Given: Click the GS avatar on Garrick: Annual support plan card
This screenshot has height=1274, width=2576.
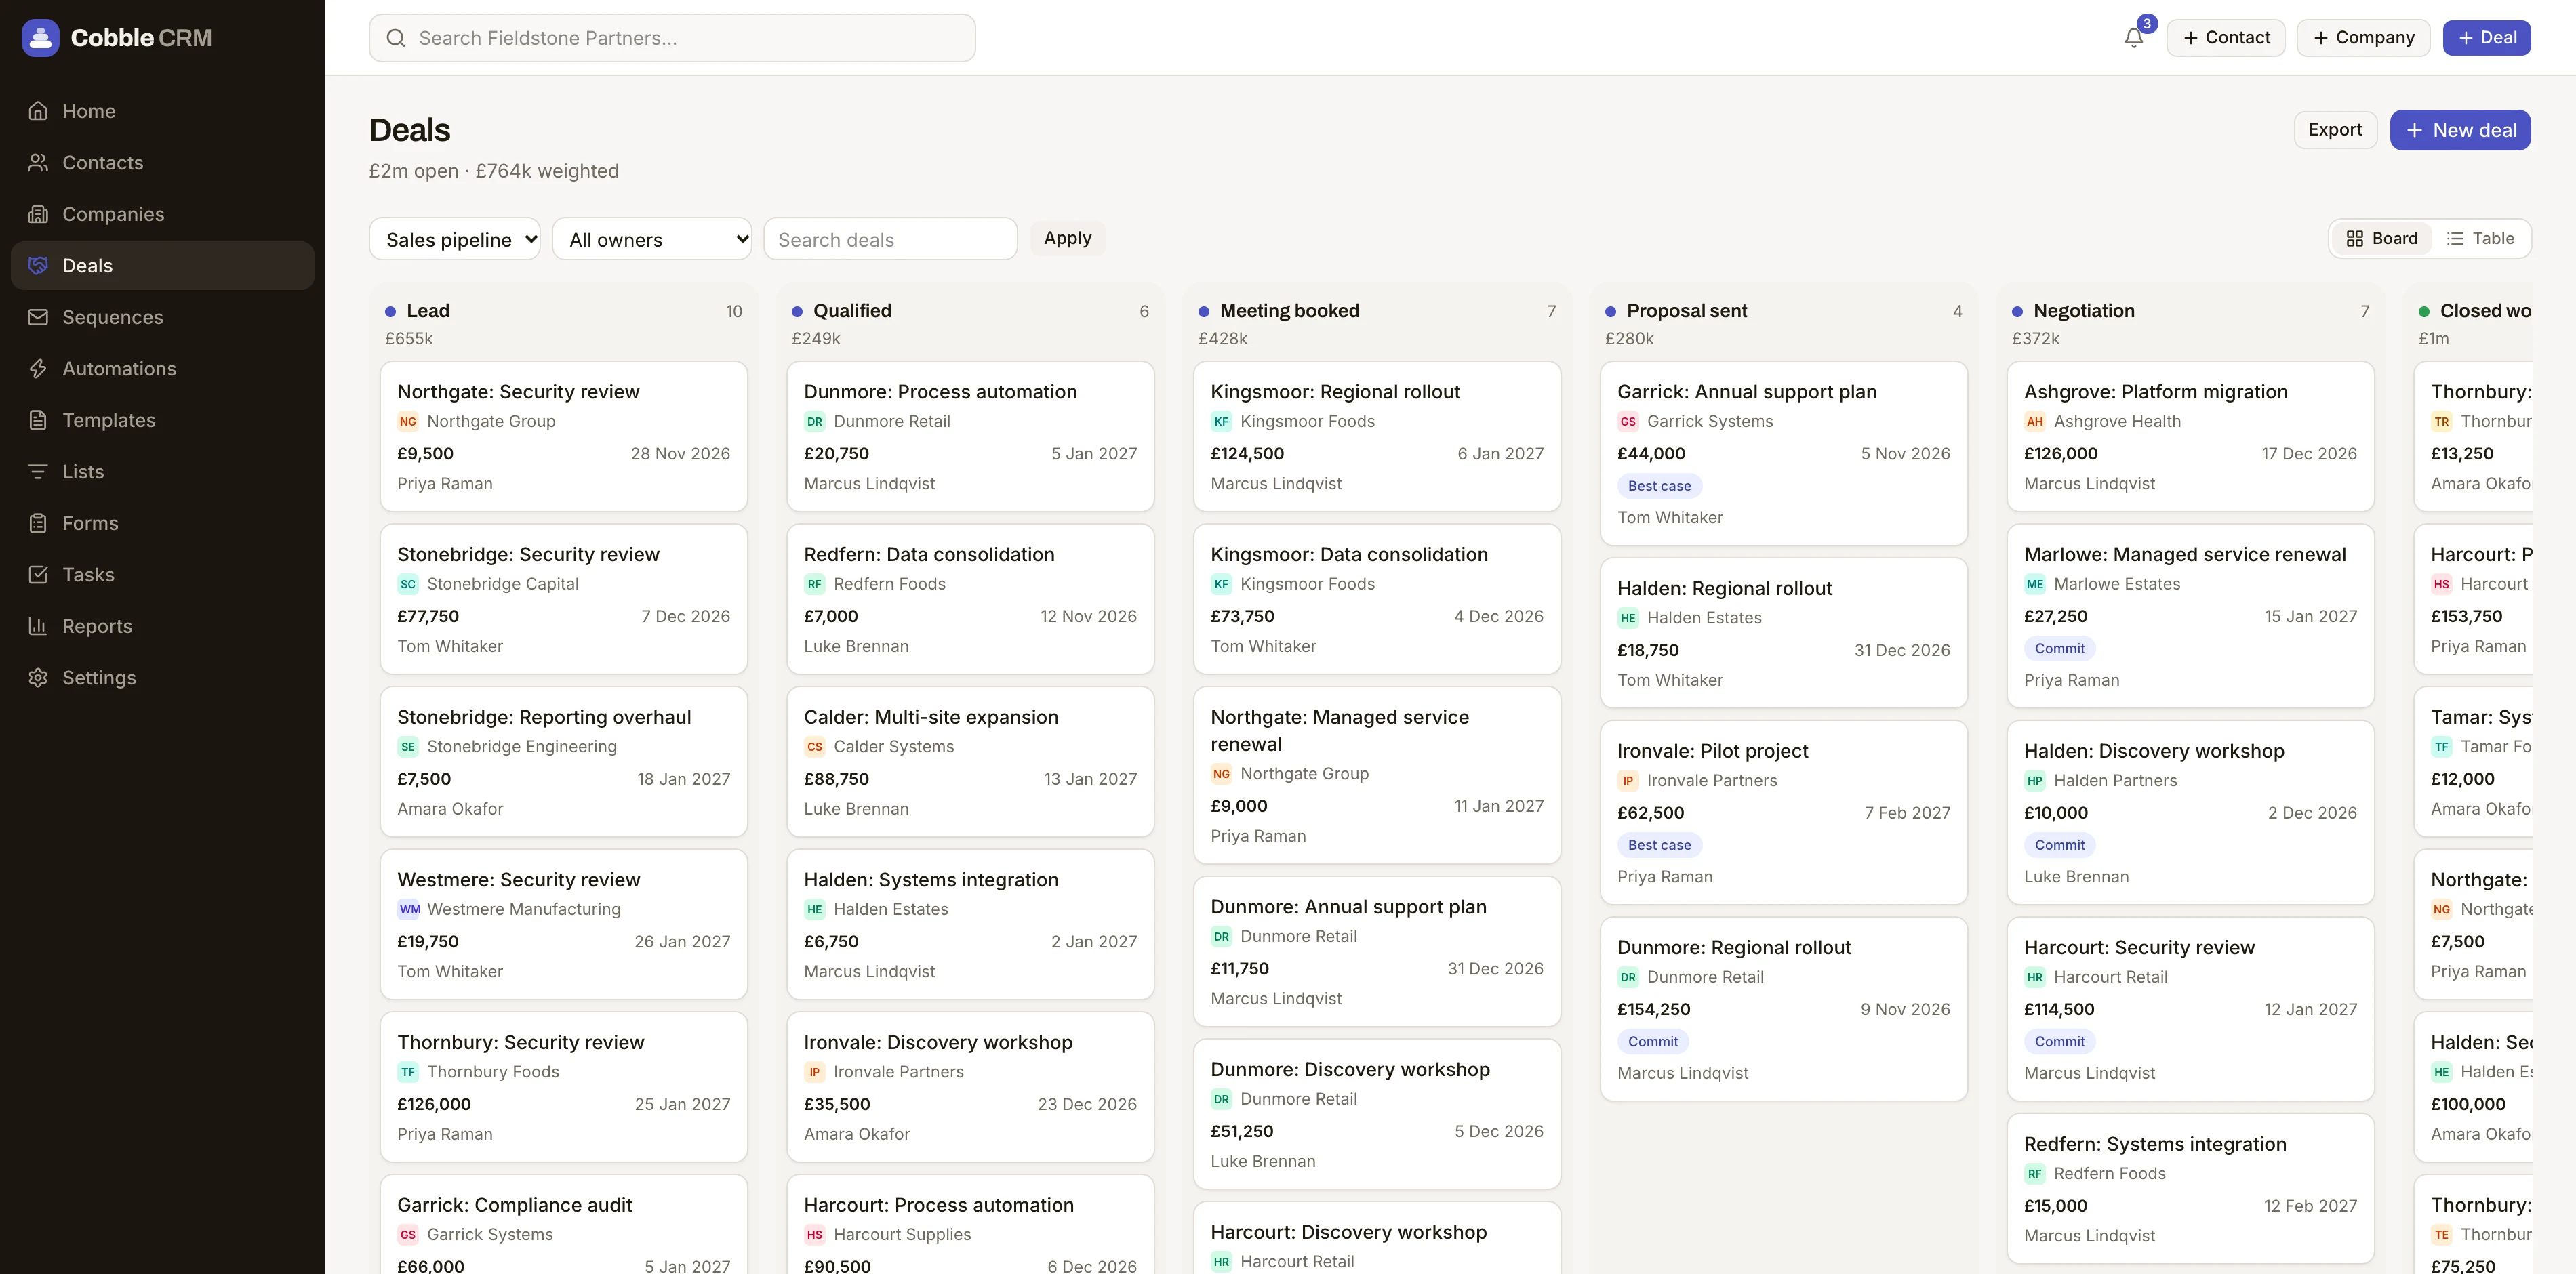Looking at the screenshot, I should point(1628,422).
